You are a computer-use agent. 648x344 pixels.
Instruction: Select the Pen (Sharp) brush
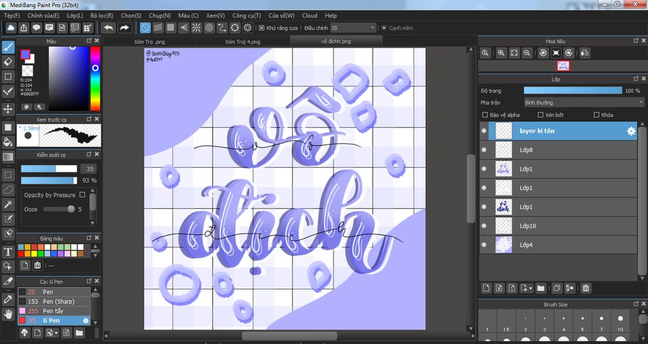tap(54, 302)
